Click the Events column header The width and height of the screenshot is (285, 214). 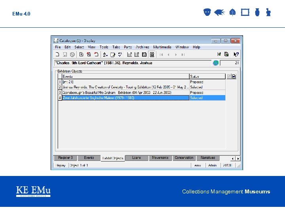125,76
